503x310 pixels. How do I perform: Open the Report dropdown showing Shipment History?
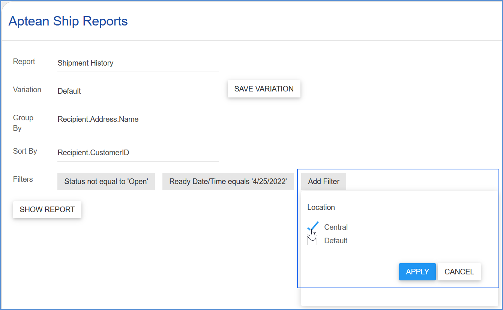138,63
